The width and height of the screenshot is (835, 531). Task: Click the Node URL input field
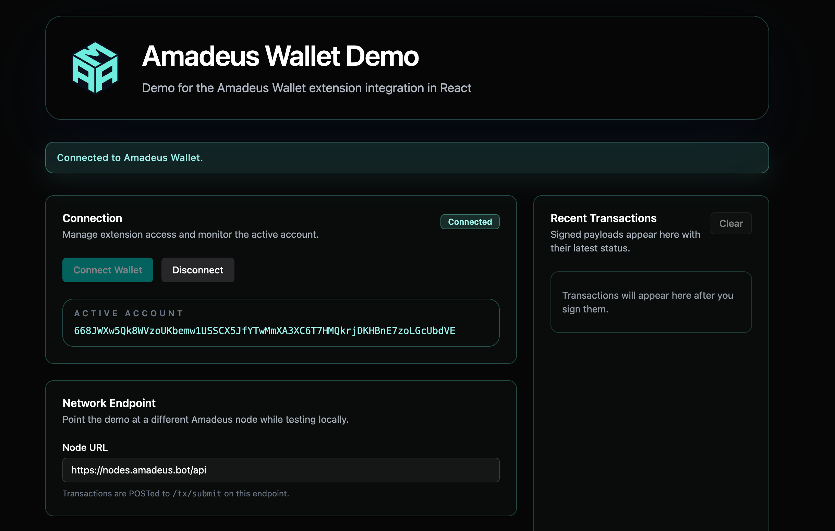click(x=280, y=470)
